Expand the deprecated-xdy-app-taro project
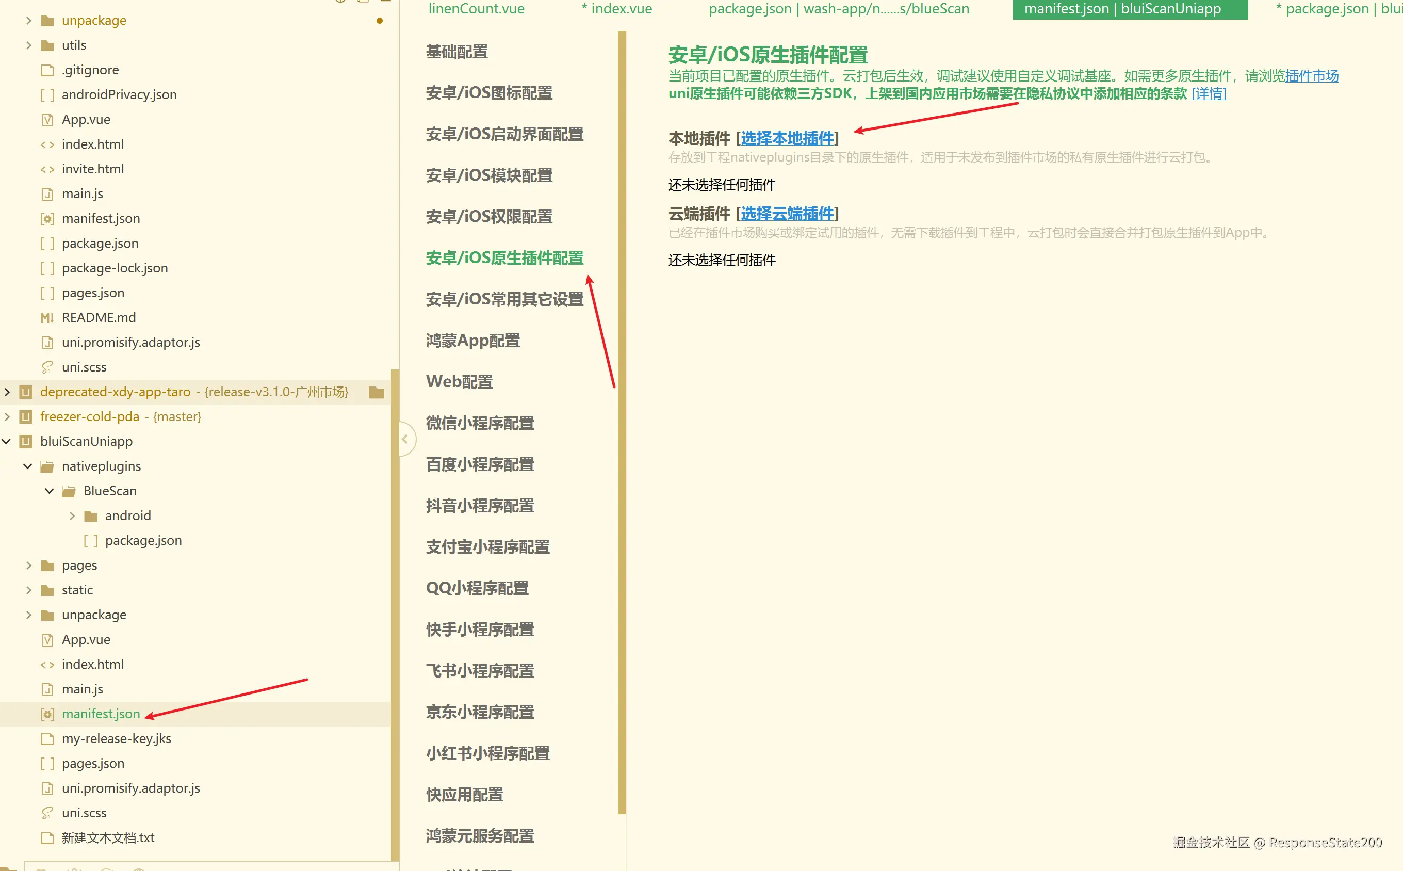Viewport: 1403px width, 871px height. [6, 392]
